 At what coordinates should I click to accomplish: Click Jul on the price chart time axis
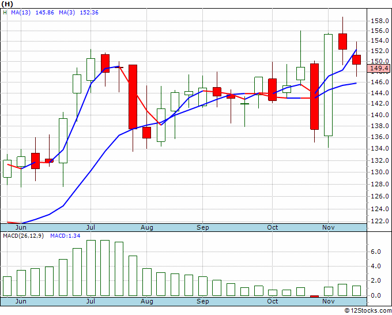pyautogui.click(x=91, y=227)
